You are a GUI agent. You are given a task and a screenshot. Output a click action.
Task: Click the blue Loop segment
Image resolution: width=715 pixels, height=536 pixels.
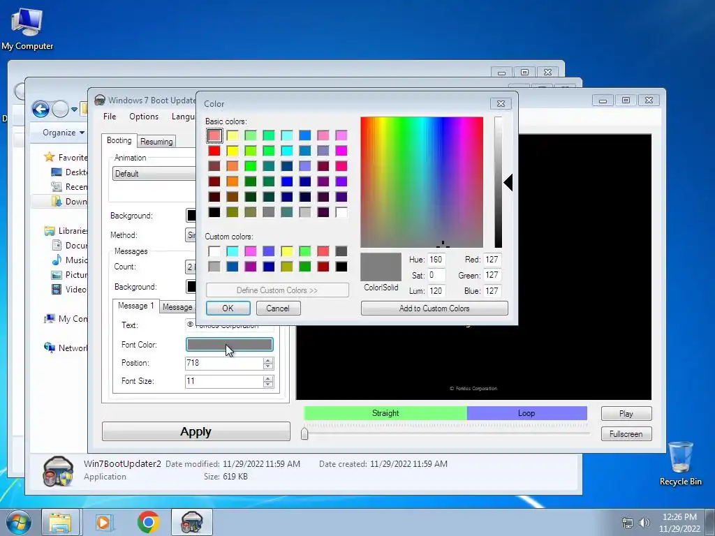click(x=526, y=413)
